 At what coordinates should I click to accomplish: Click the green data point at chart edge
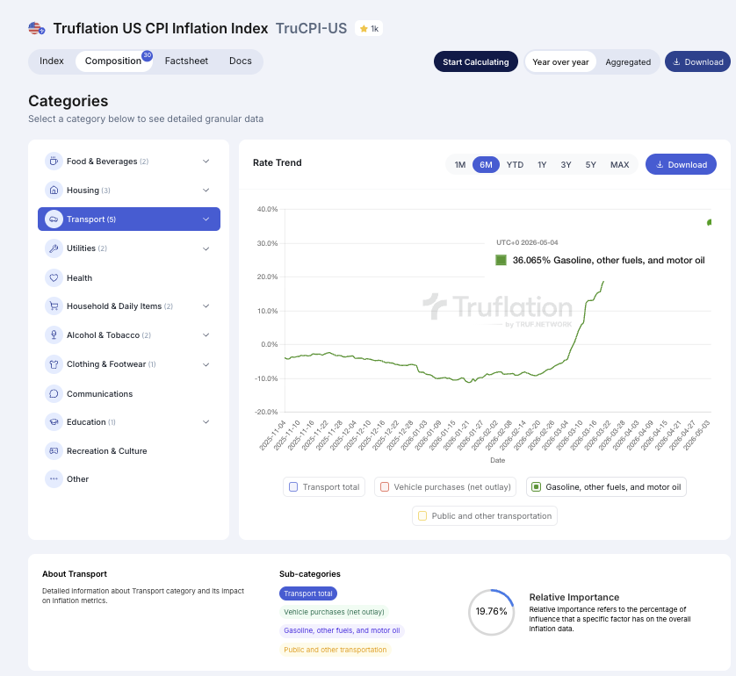pyautogui.click(x=710, y=222)
